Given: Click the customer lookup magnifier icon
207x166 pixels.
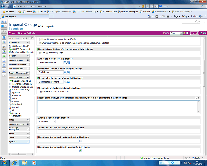Looking at the screenshot, I should tap(65, 62).
